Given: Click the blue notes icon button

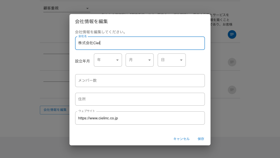Looking at the screenshot, I should (x=232, y=34).
